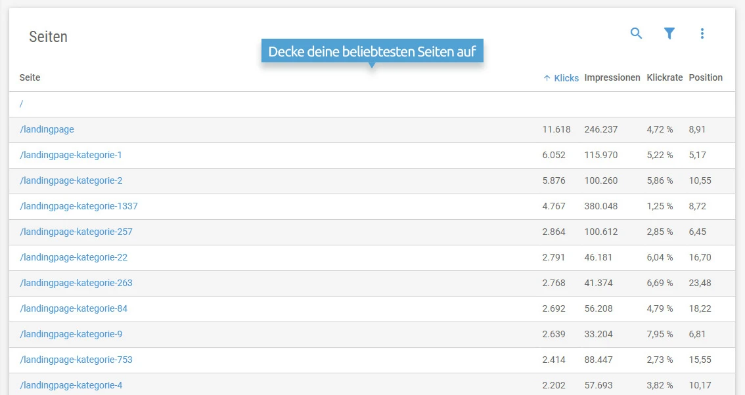
Task: Sort table by Impressionen column
Action: tap(612, 77)
